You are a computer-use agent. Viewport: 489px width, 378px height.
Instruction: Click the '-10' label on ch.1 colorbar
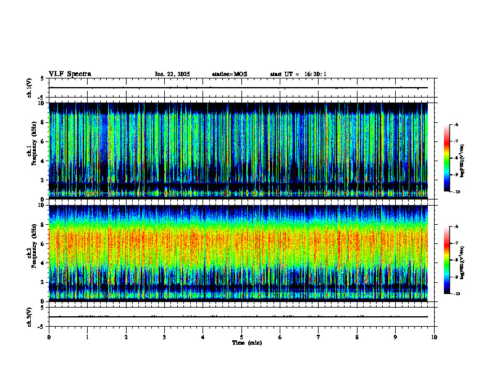click(457, 192)
